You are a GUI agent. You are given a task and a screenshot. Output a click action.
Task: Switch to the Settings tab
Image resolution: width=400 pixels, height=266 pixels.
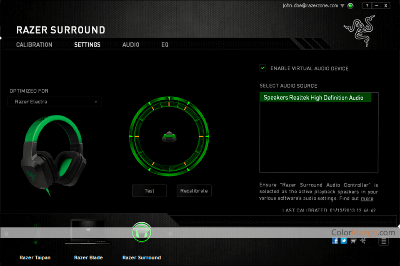pos(87,45)
